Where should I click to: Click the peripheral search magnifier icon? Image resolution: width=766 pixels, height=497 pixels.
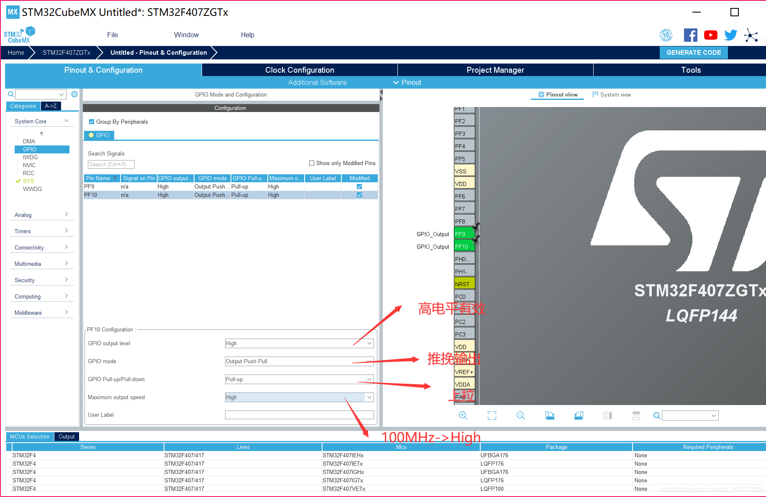(x=11, y=94)
